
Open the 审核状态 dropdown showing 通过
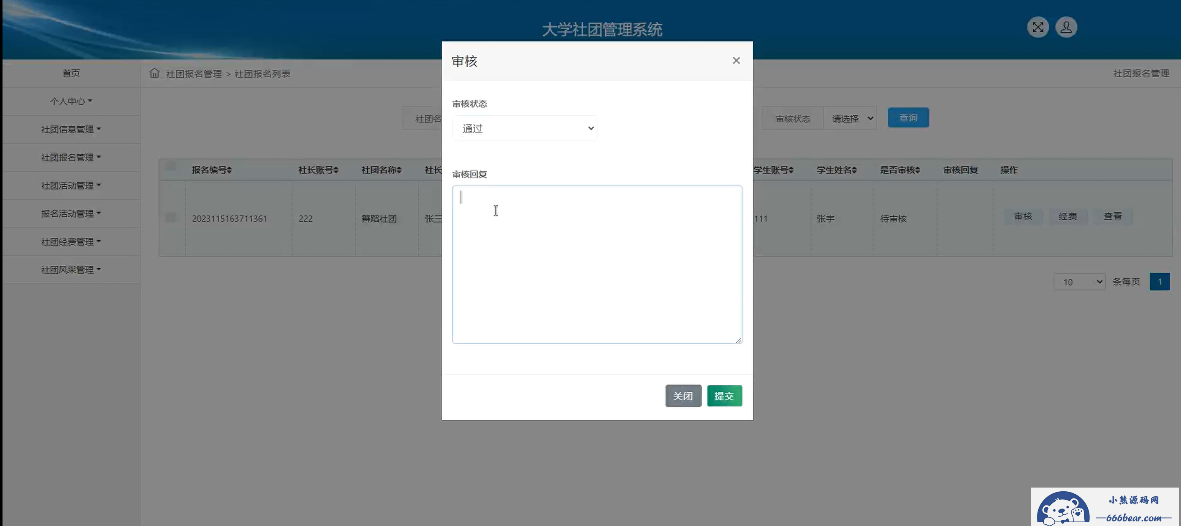[x=525, y=129]
